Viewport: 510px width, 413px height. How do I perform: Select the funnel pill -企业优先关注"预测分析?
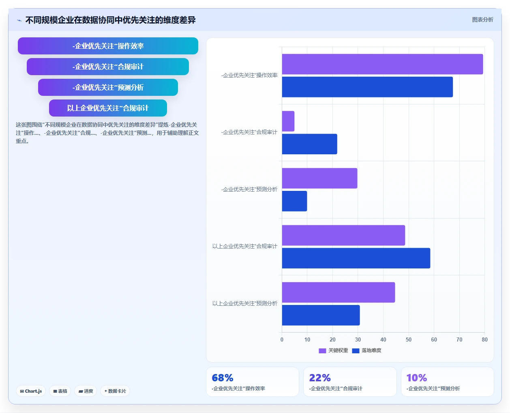[108, 87]
